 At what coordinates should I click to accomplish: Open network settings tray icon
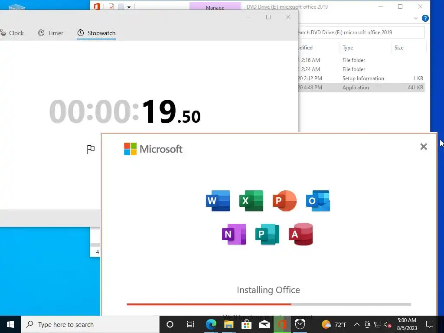(378, 324)
